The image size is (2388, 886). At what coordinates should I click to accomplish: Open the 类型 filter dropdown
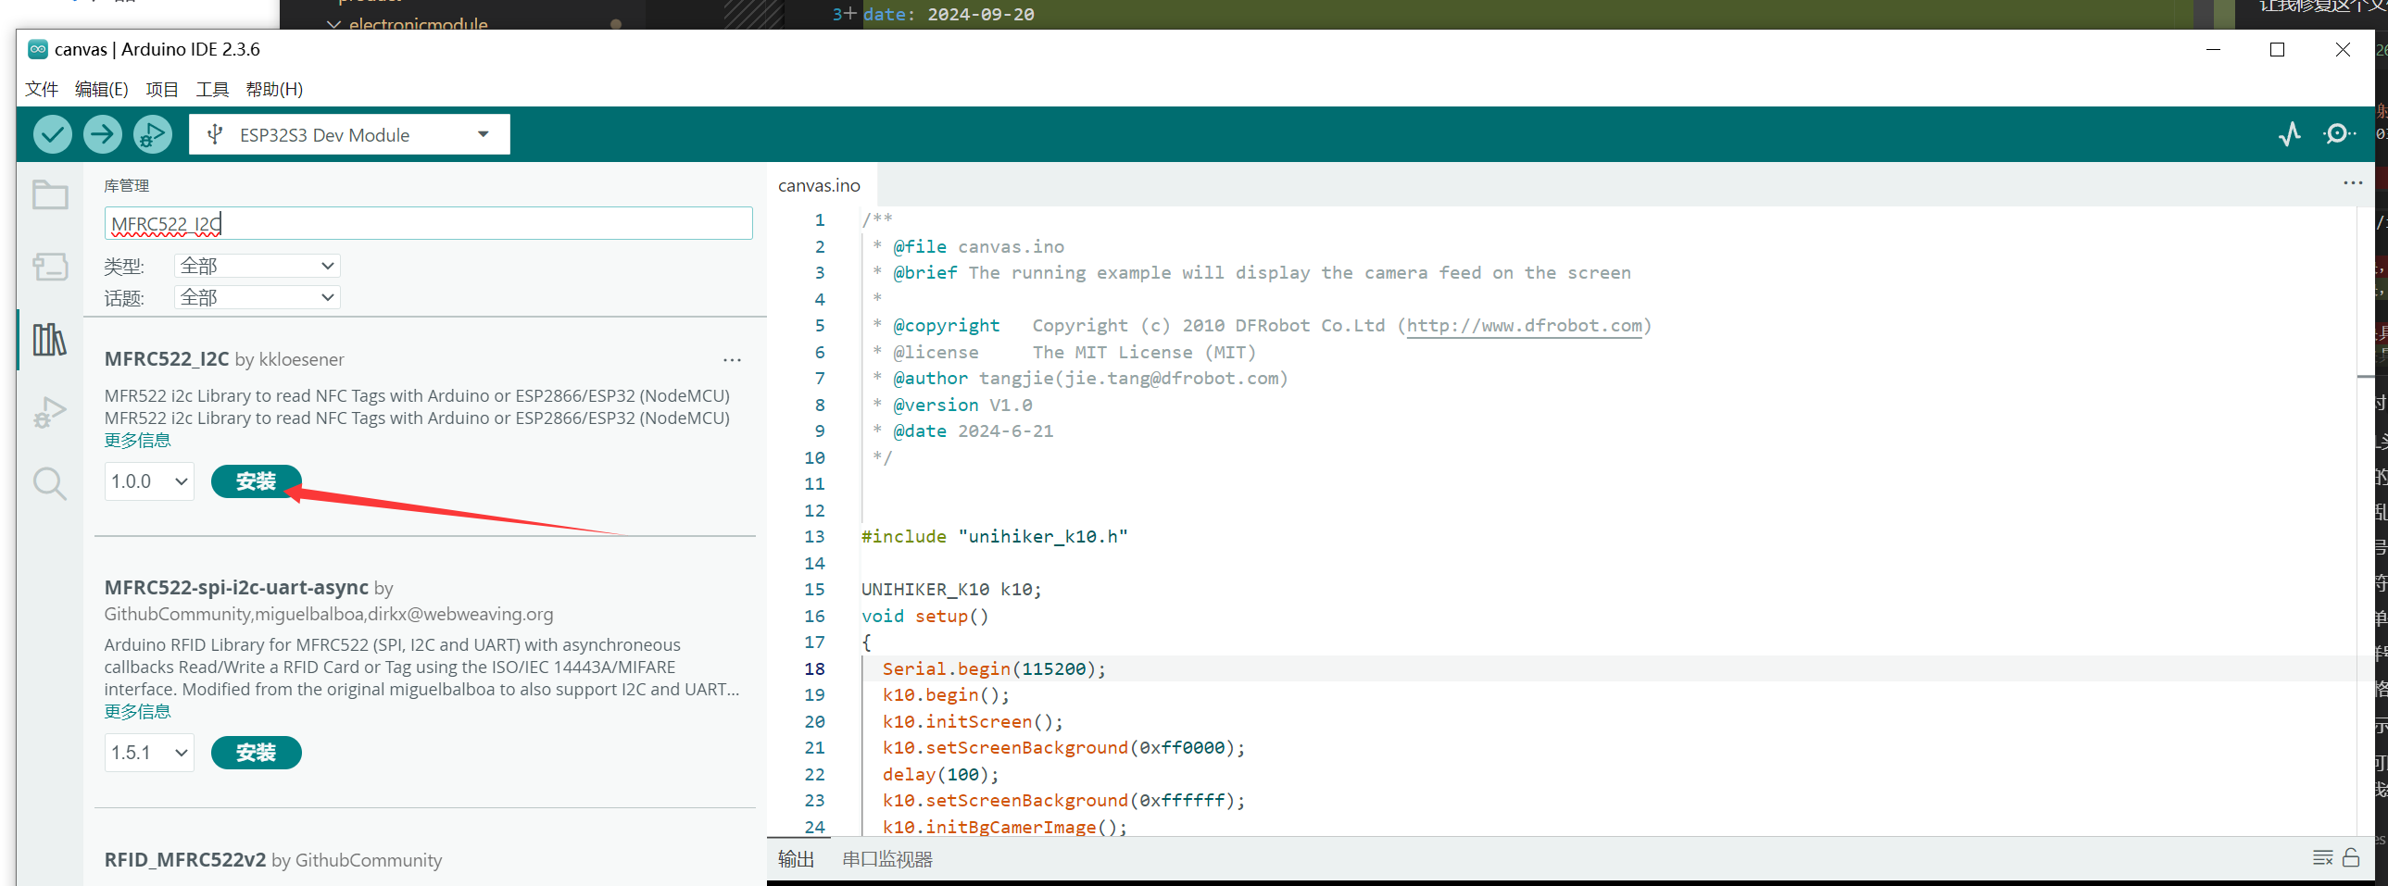click(257, 266)
